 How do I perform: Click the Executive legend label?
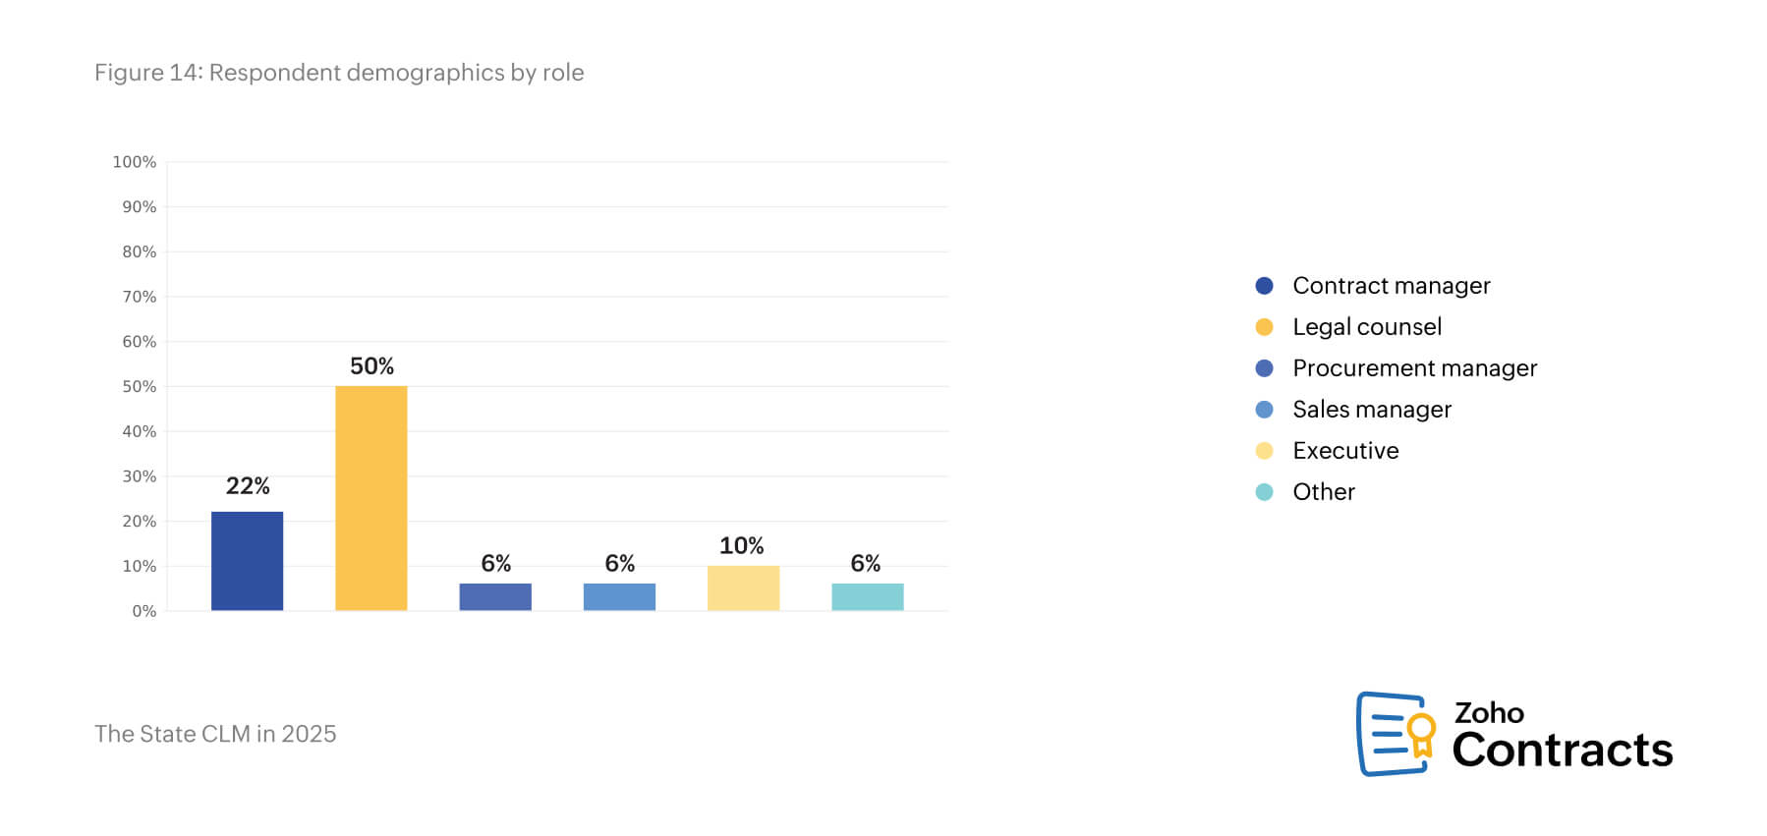pos(1344,451)
